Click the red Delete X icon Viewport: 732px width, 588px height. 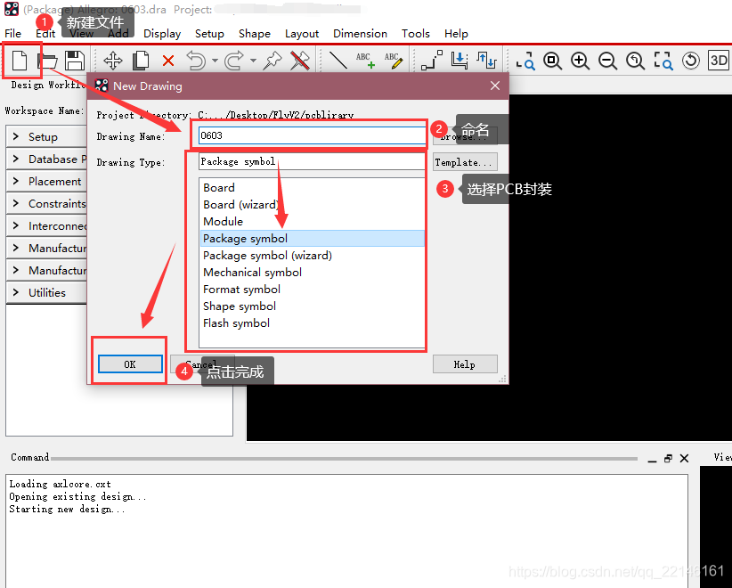tap(168, 61)
